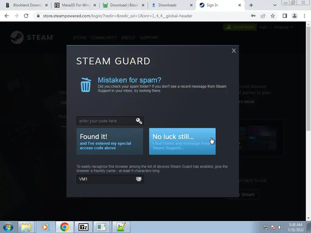Open the Chrome three-dot menu
Image resolution: width=311 pixels, height=233 pixels.
pos(304,16)
